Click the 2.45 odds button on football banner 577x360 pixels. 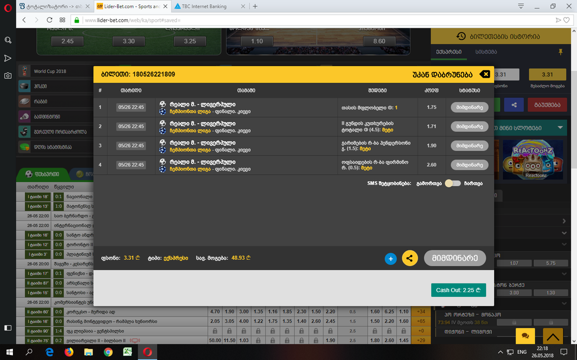68,41
